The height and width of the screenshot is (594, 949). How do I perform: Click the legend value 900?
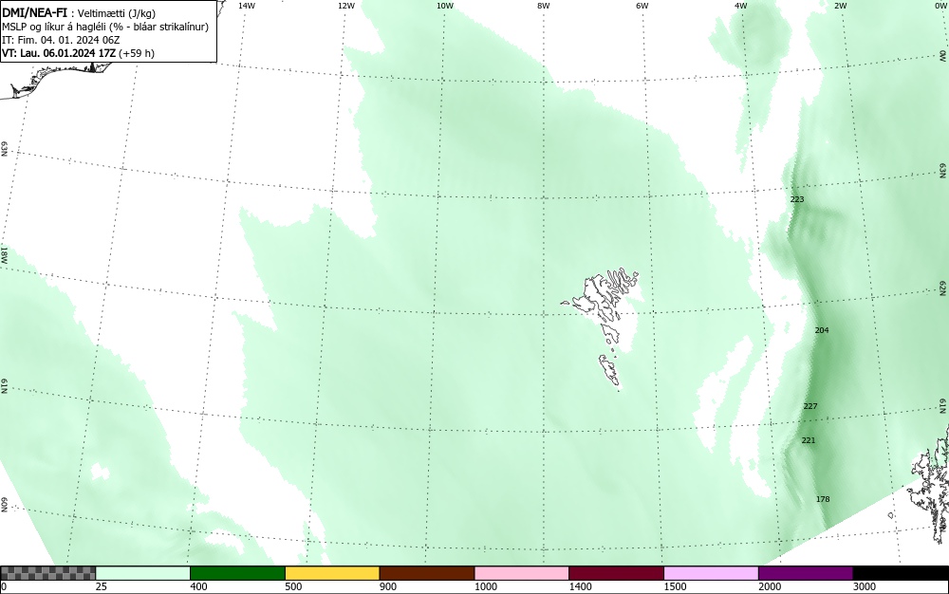tap(388, 586)
